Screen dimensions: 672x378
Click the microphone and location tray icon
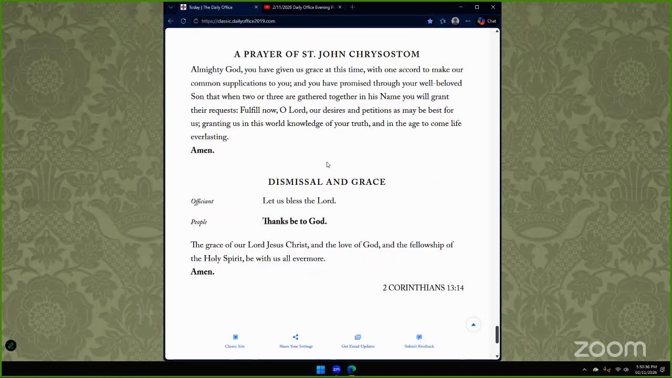pyautogui.click(x=607, y=370)
